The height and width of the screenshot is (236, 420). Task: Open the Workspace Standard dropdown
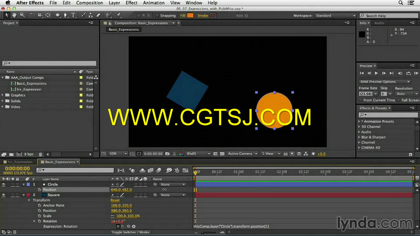pyautogui.click(x=335, y=16)
